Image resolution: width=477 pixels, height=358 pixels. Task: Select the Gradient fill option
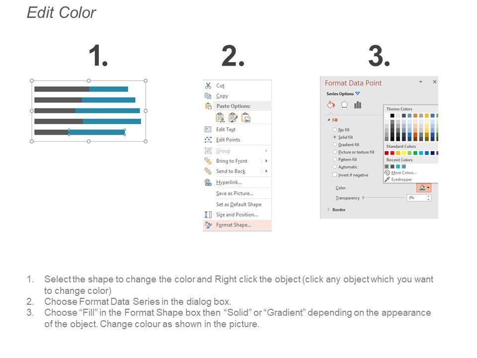[x=335, y=145]
